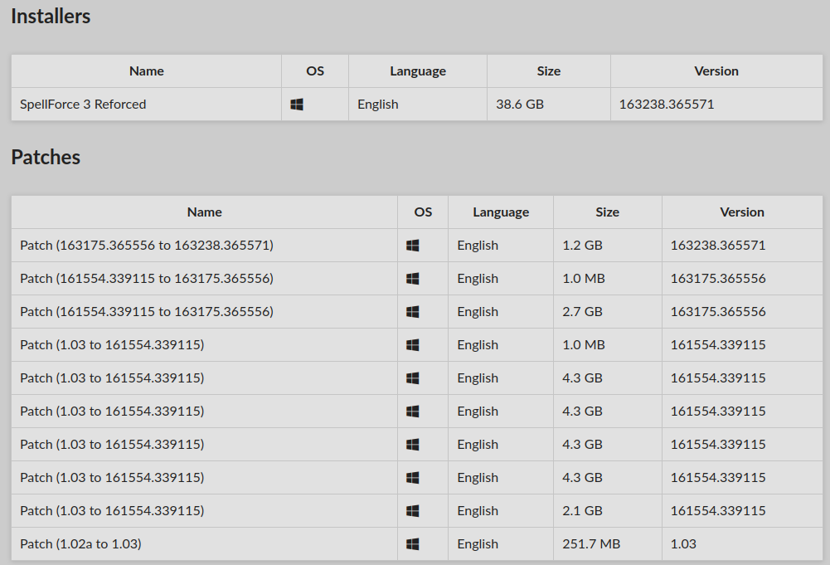Click version 1.03 in the last patch row
The image size is (830, 565).
point(683,543)
